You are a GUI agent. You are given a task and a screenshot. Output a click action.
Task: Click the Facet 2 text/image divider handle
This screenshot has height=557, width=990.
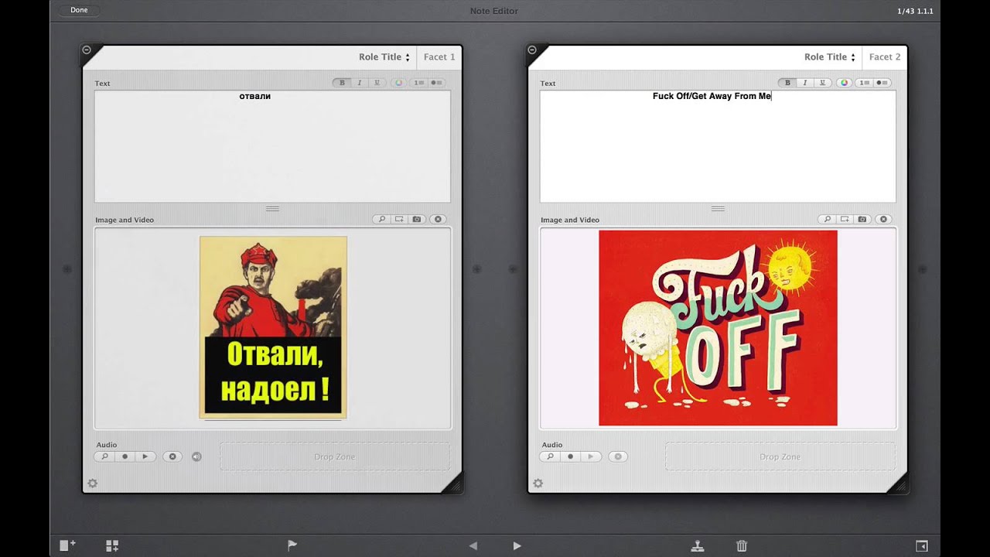point(718,209)
